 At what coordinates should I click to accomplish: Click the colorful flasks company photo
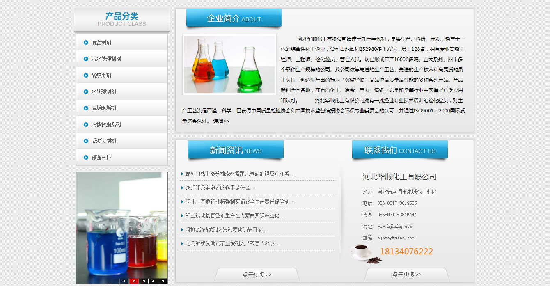[x=229, y=64]
